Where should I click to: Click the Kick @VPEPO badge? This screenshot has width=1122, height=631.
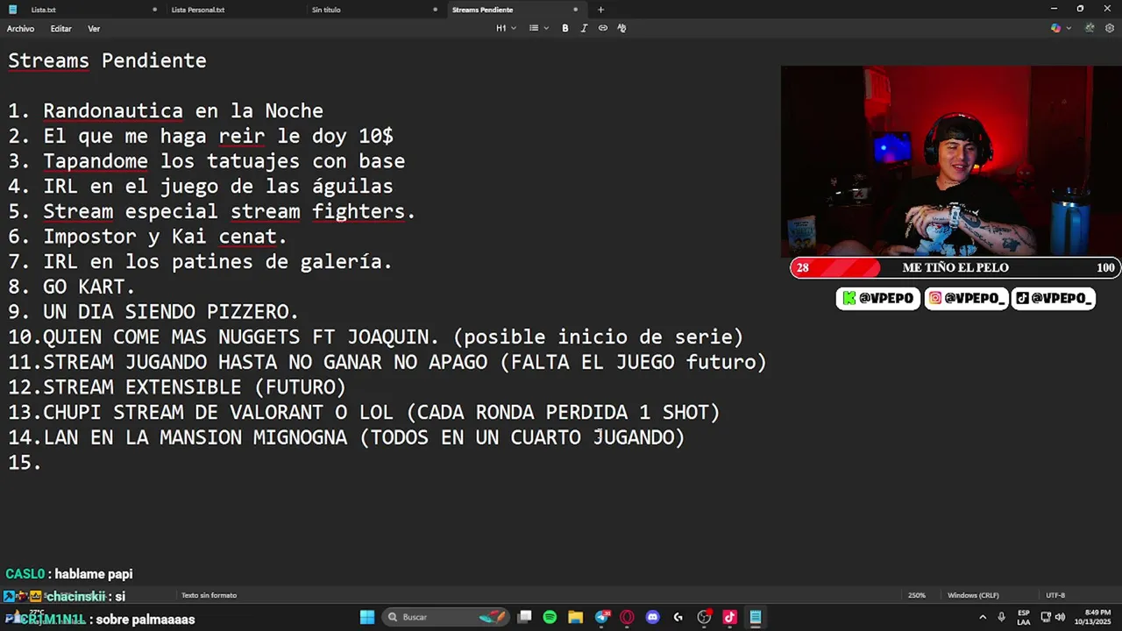click(878, 298)
